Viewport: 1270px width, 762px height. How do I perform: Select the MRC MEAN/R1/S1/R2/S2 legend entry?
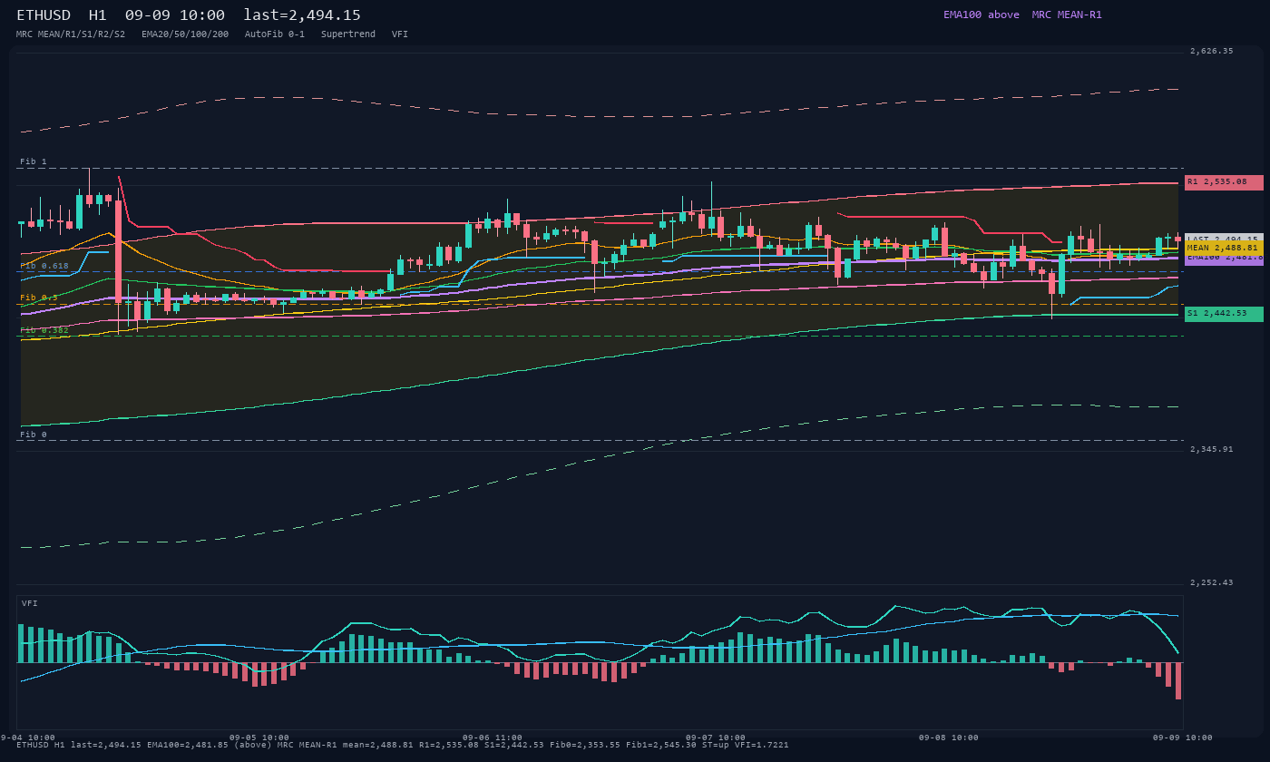click(71, 34)
